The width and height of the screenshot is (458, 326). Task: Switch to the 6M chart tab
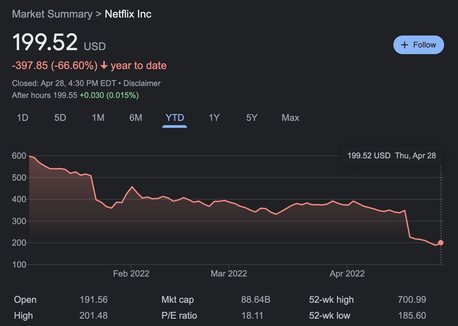click(x=136, y=118)
